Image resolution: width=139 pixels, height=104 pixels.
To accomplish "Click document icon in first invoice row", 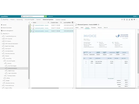I will 34,25.
